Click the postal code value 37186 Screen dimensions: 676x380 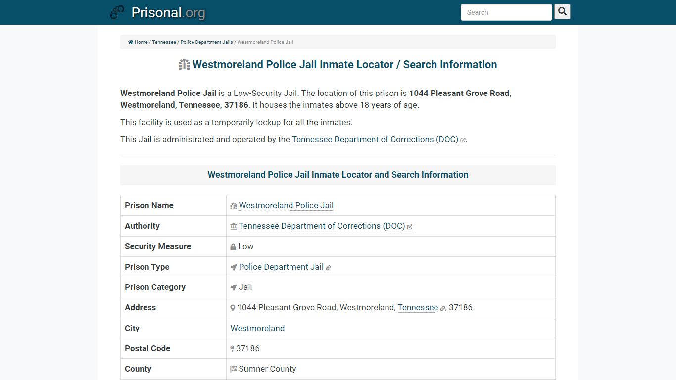click(248, 348)
